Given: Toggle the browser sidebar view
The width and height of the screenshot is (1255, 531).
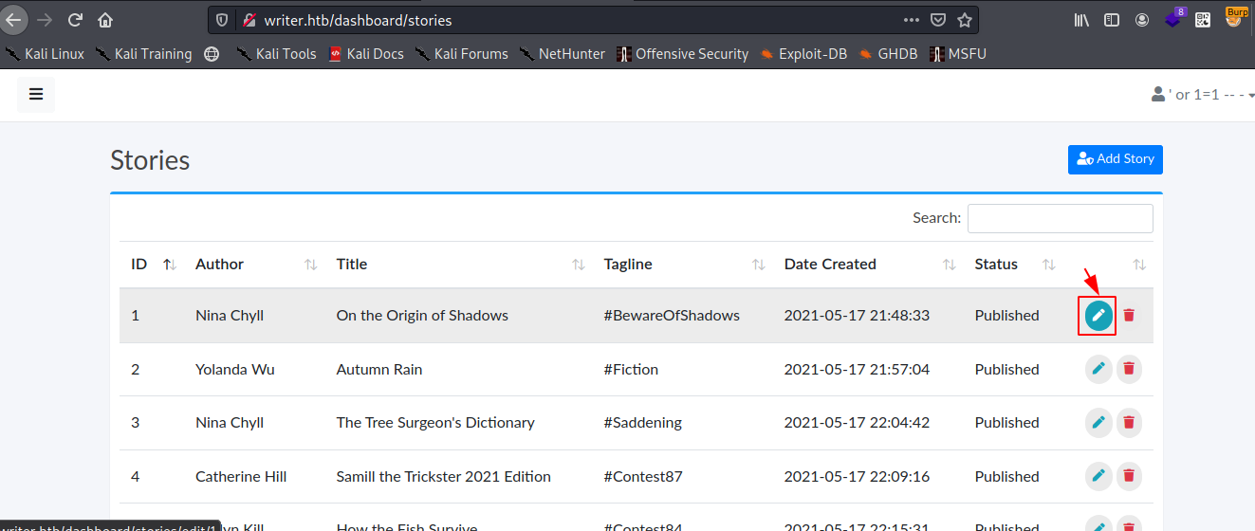Looking at the screenshot, I should [1112, 20].
